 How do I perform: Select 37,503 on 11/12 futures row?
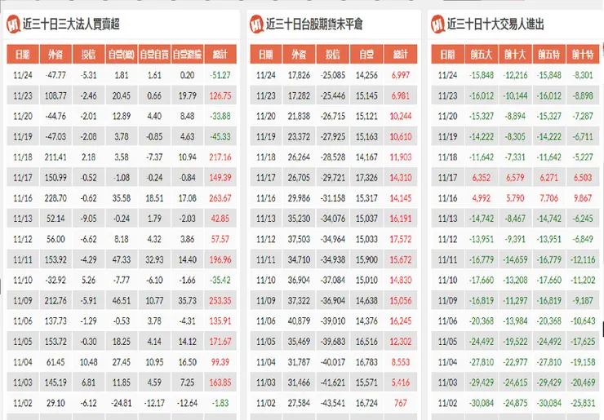(x=299, y=239)
